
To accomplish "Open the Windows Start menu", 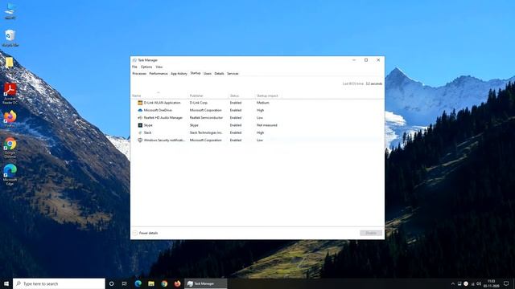I will coord(6,283).
